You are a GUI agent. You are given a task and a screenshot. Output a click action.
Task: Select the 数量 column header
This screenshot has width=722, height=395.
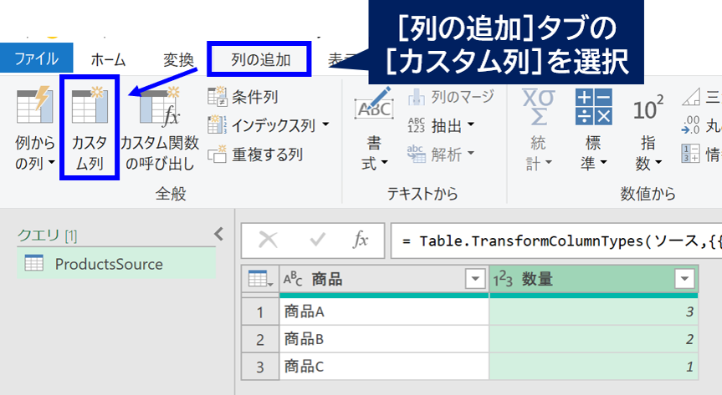[x=594, y=279]
